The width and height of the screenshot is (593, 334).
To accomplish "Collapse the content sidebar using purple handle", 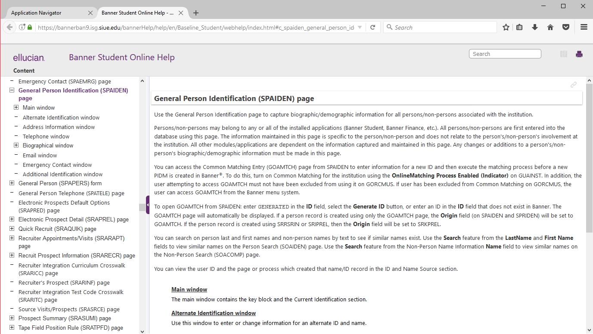I will click(148, 205).
